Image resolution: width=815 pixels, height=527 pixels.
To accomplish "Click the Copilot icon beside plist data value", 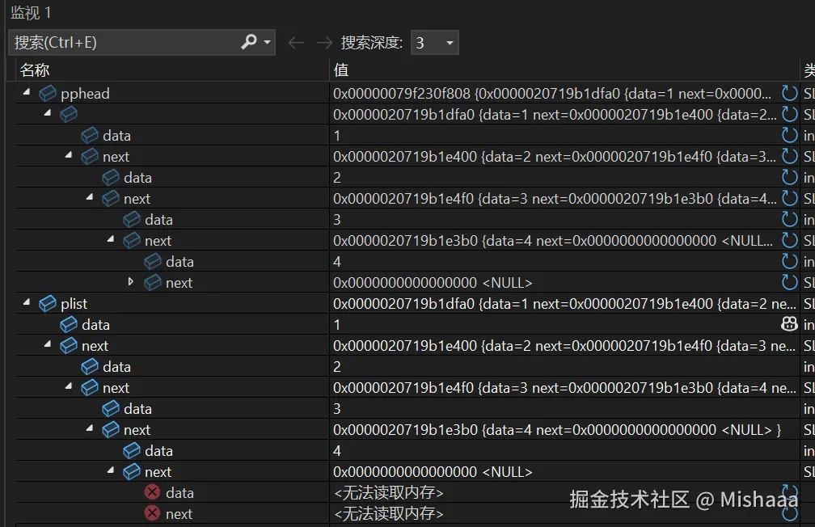I will [x=788, y=324].
